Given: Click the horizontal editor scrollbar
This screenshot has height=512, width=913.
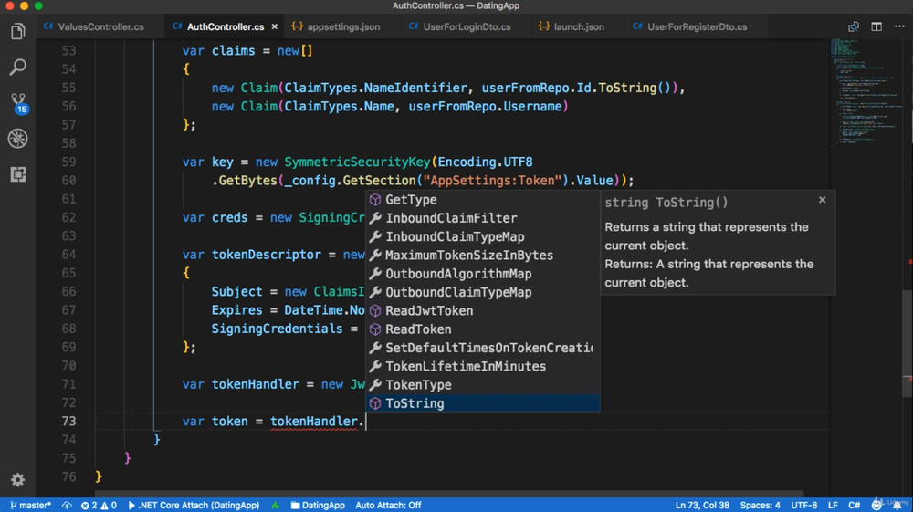Looking at the screenshot, I should coord(448,494).
